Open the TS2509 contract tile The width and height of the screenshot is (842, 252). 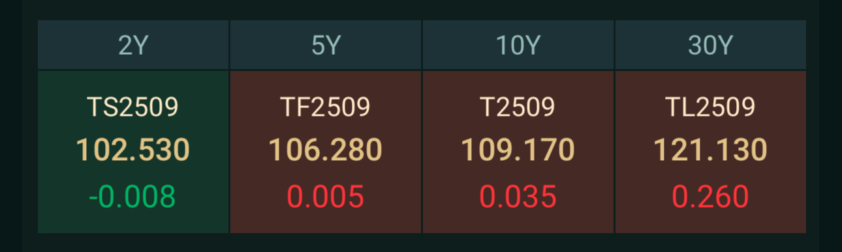click(x=133, y=152)
